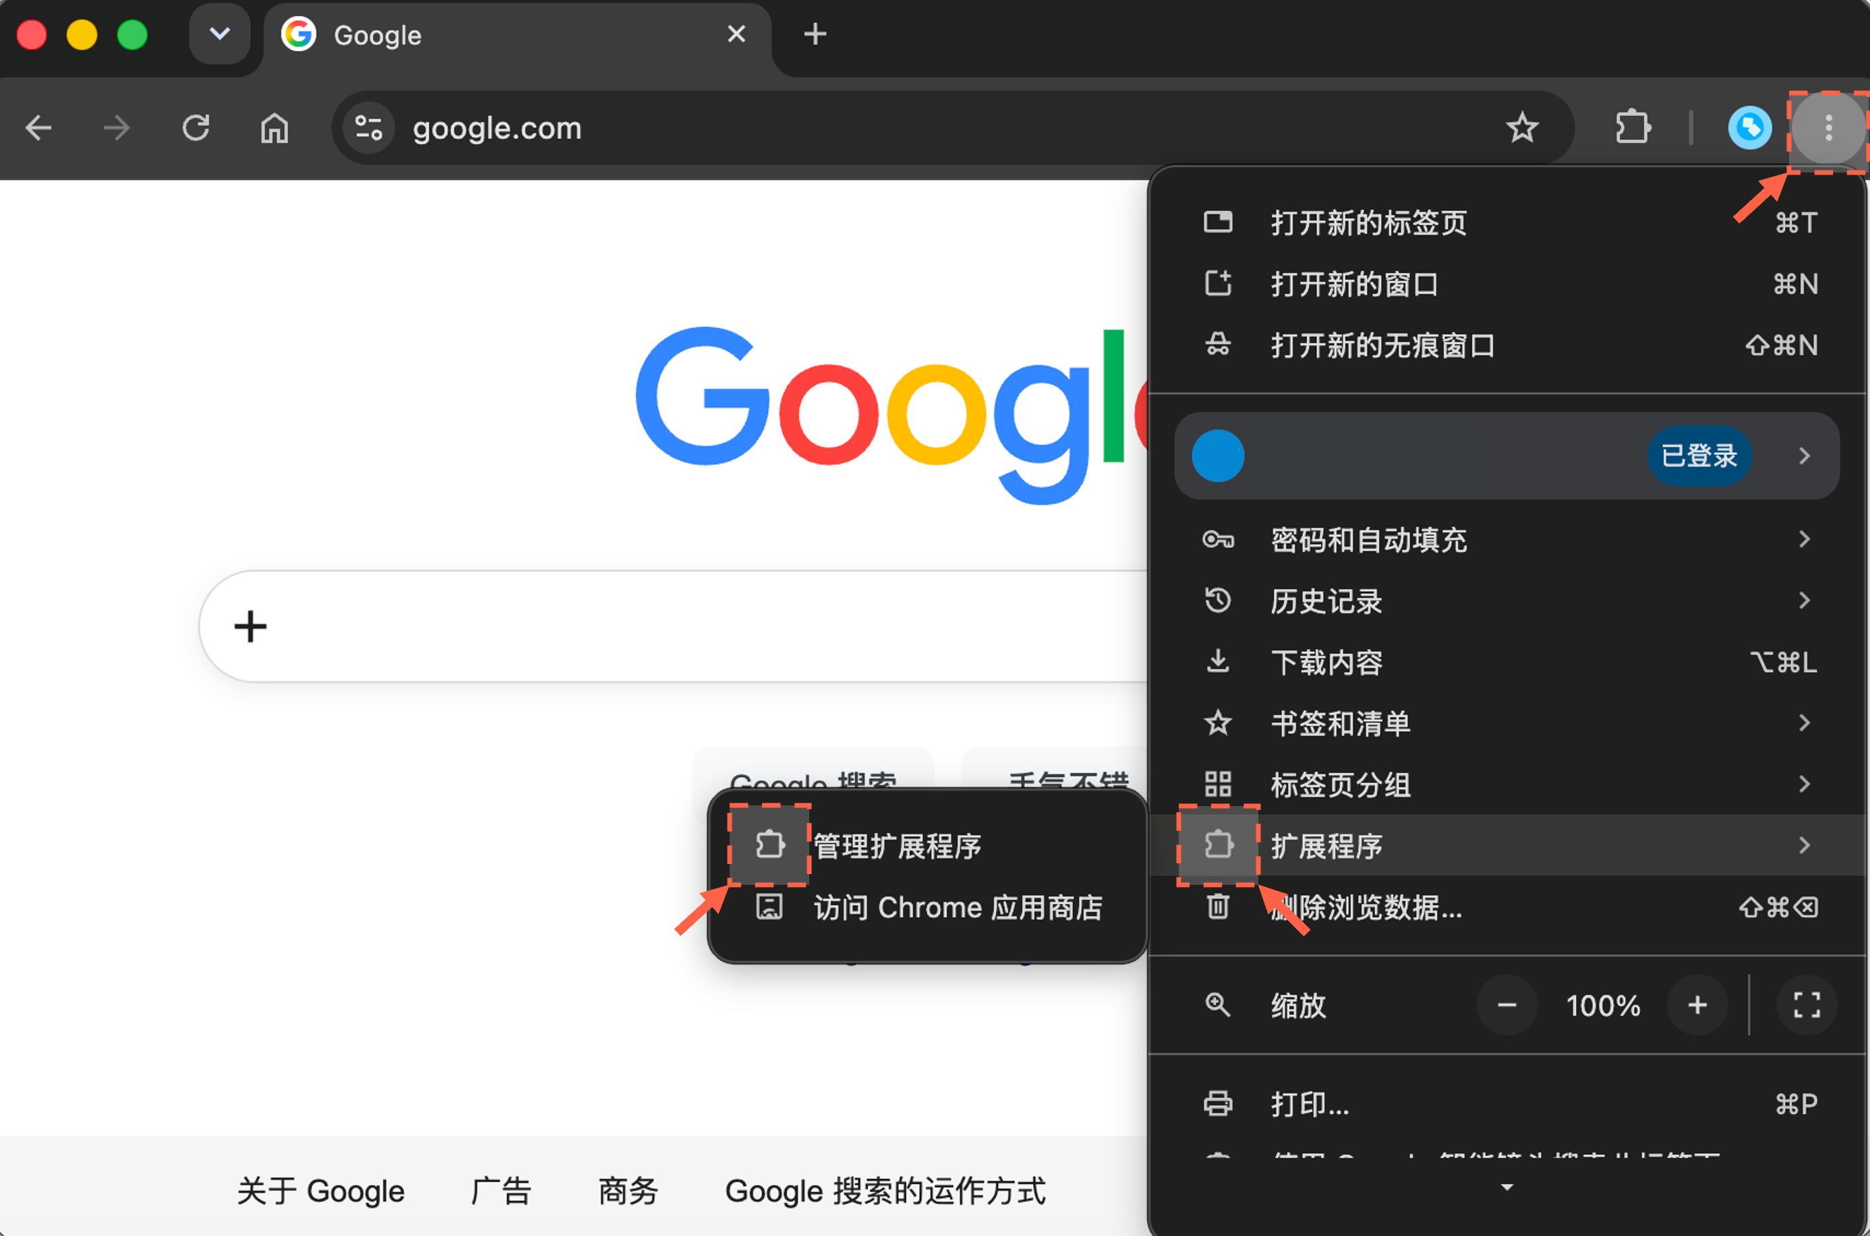Click the 100% zoom level value
Screen dimensions: 1870x1236
point(1603,1006)
